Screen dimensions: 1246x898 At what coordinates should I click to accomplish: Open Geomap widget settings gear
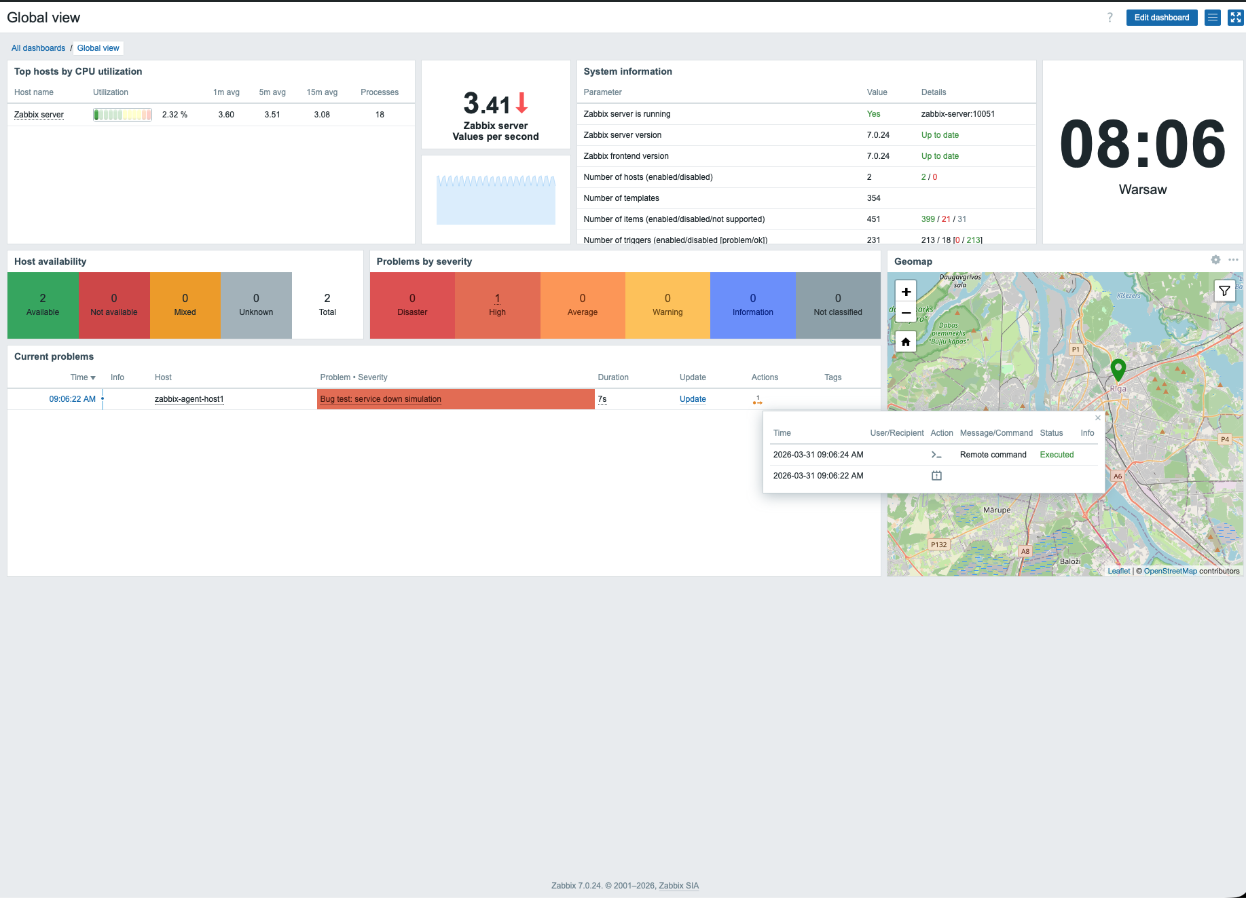(x=1215, y=260)
